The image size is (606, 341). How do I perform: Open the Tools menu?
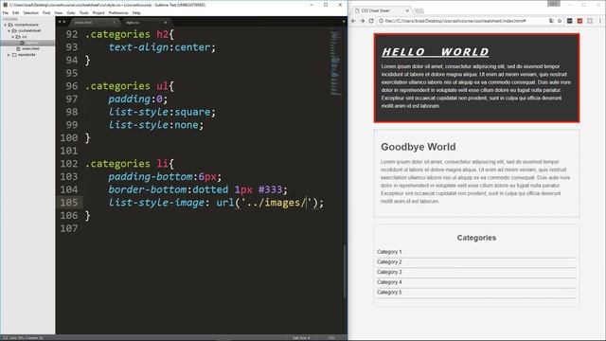[84, 12]
